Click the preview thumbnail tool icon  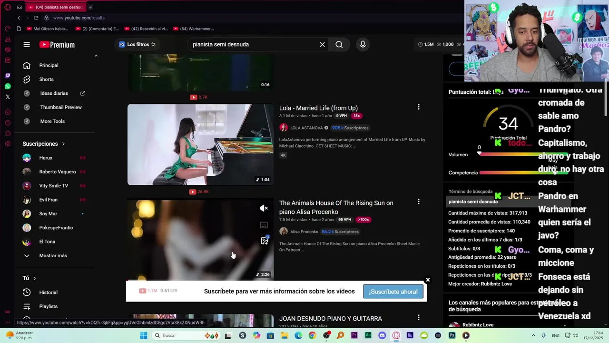265,241
